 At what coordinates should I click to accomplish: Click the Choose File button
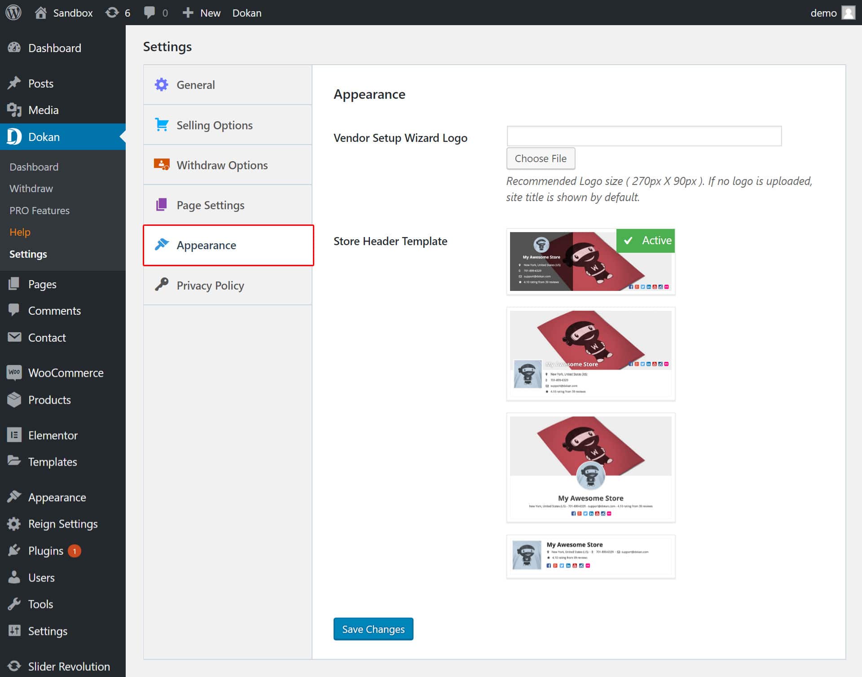pyautogui.click(x=541, y=158)
